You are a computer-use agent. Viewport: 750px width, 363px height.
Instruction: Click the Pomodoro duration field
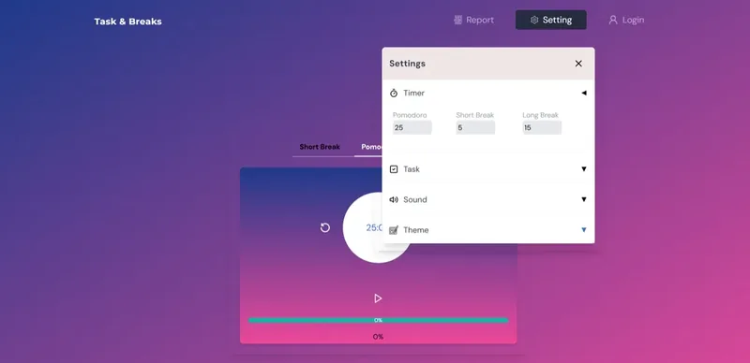412,127
